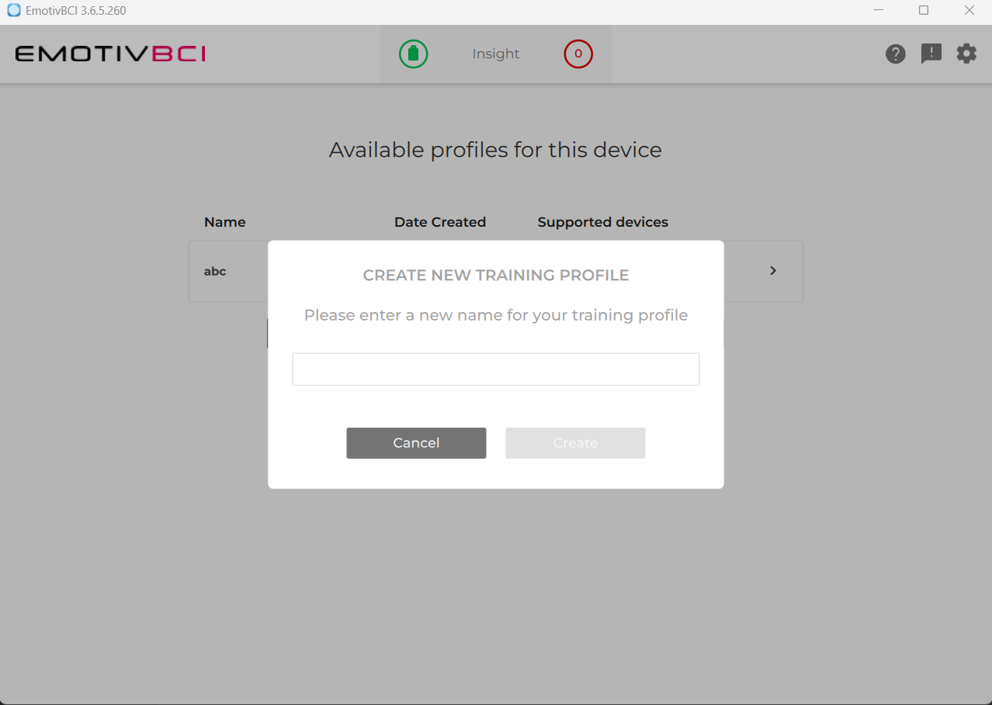Maximize the EmotivBCI window
Screen dimensions: 992x705
click(924, 11)
